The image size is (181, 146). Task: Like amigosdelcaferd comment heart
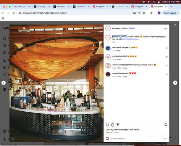point(166,57)
